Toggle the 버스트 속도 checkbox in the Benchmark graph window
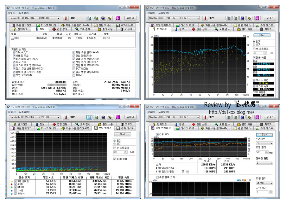285x204 pixels. pos(254,86)
